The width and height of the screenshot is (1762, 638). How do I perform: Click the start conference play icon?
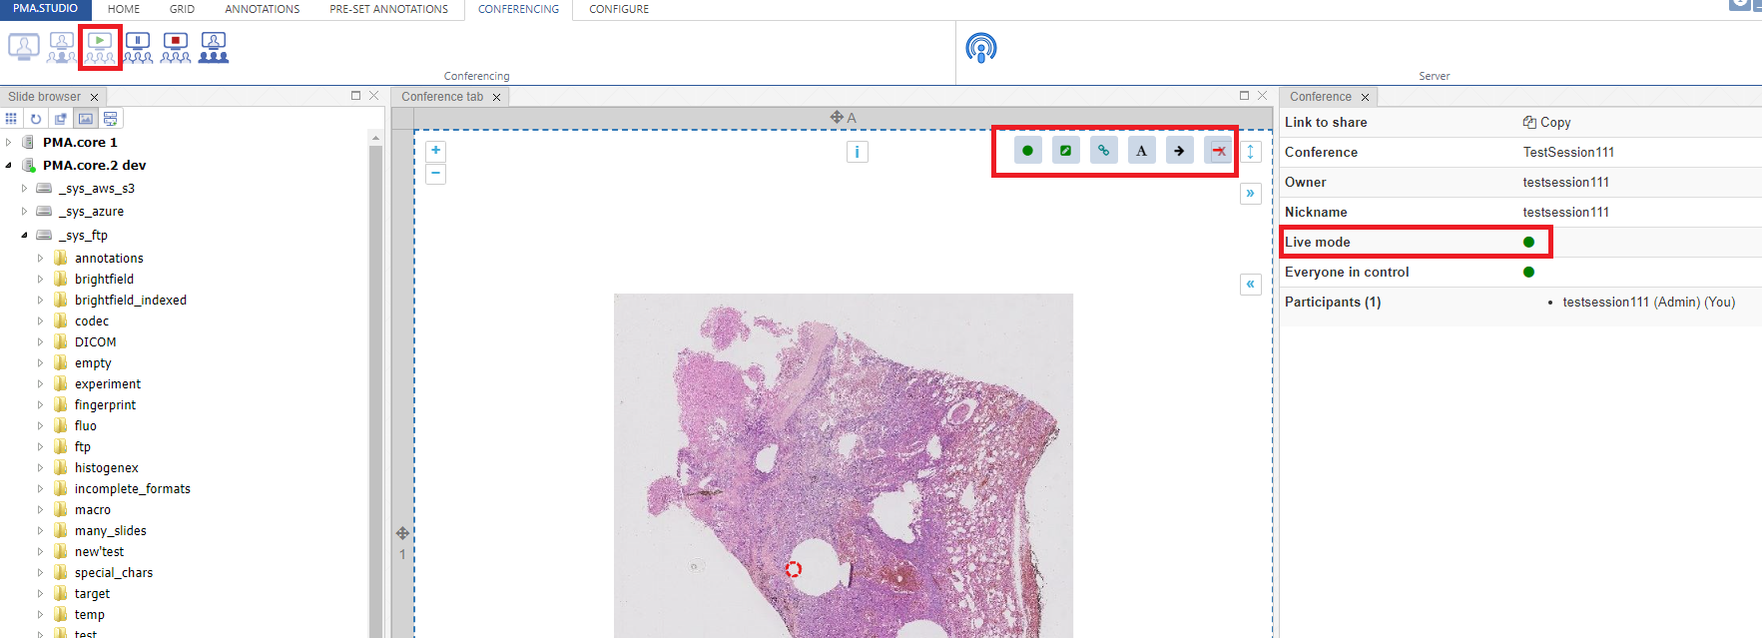click(99, 47)
